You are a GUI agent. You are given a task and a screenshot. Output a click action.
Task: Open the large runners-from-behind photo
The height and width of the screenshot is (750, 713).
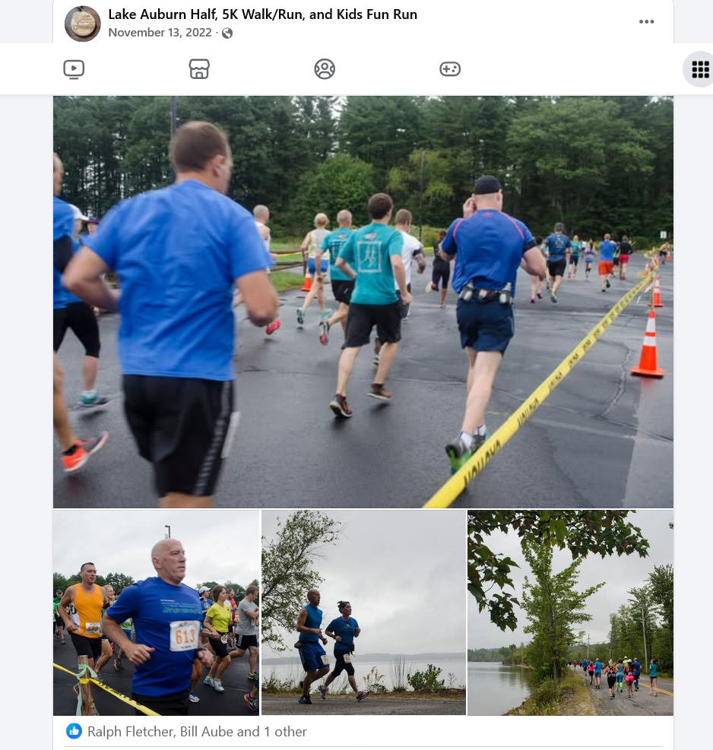[x=363, y=302]
